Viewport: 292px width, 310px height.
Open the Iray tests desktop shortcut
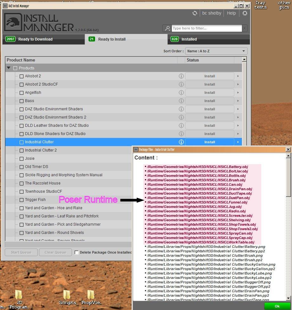tap(261, 5)
